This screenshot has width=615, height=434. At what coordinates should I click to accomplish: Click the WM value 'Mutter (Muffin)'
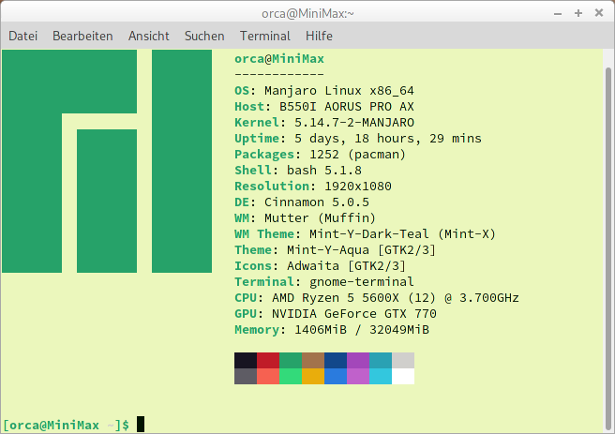pyautogui.click(x=320, y=218)
